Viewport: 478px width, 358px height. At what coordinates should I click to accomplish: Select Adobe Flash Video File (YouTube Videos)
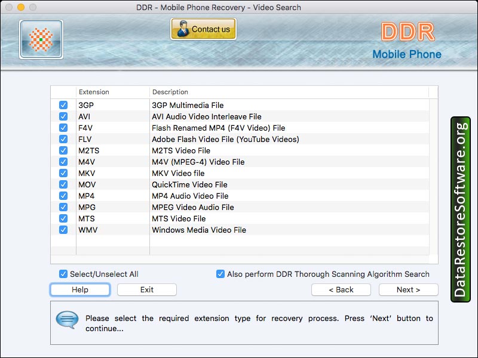[x=226, y=139]
